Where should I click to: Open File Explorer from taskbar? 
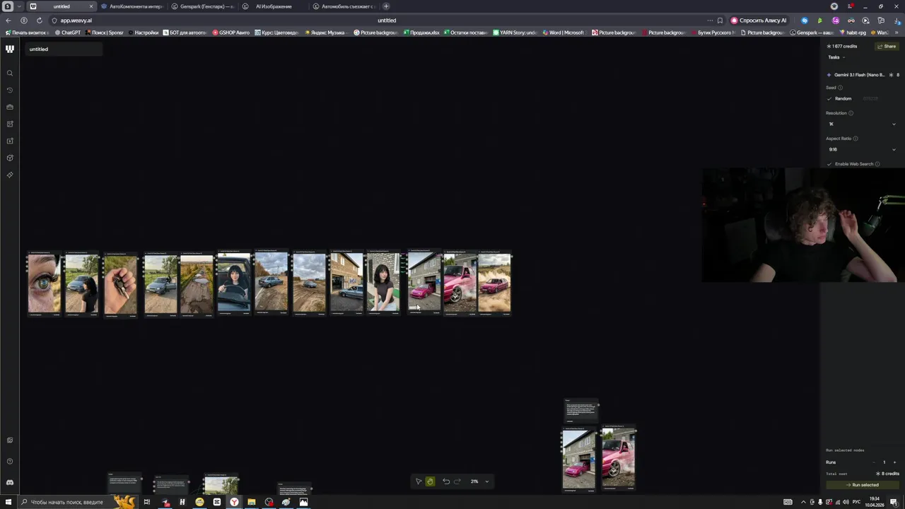tap(251, 502)
